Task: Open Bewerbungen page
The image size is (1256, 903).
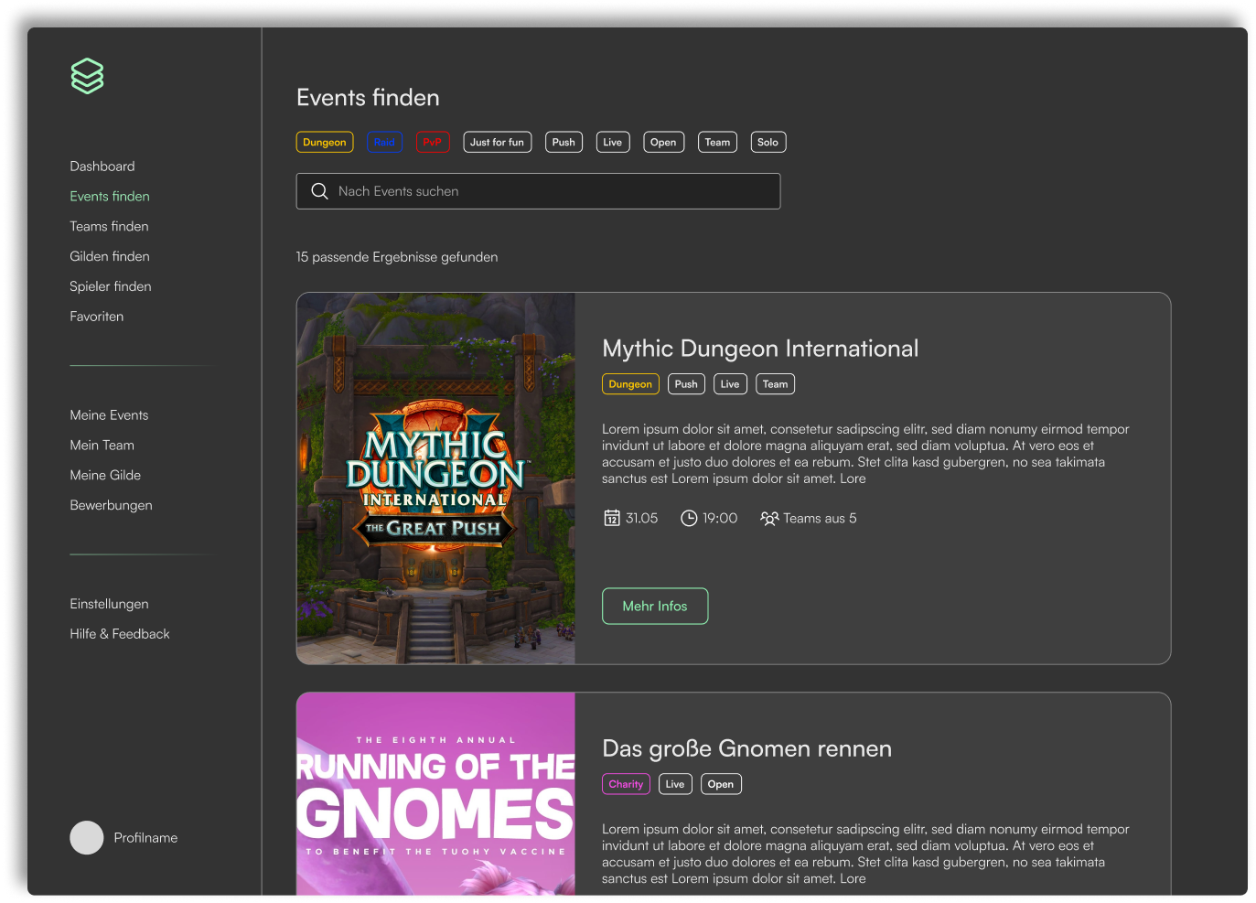Action: pos(111,506)
